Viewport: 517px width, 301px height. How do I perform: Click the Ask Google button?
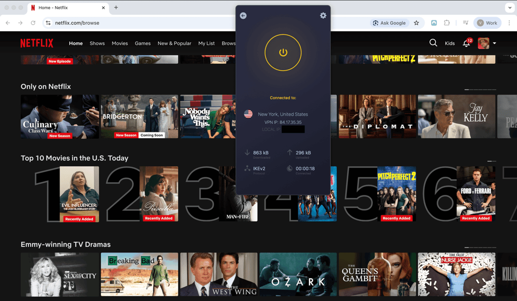pyautogui.click(x=389, y=23)
